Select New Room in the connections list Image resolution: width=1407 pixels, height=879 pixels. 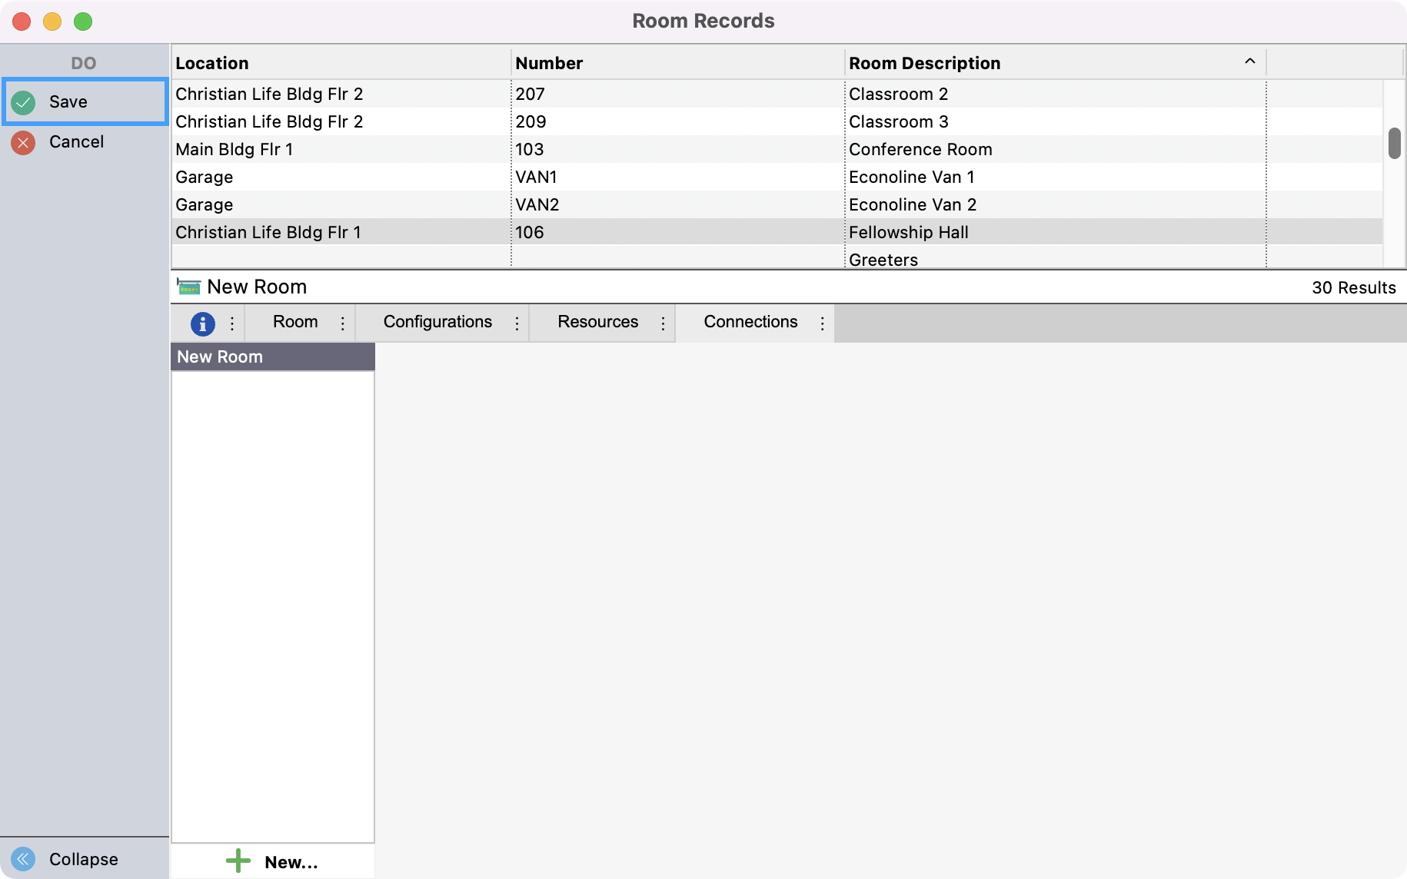pos(220,357)
